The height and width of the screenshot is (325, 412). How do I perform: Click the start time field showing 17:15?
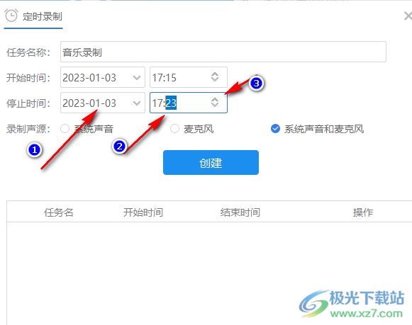point(189,77)
